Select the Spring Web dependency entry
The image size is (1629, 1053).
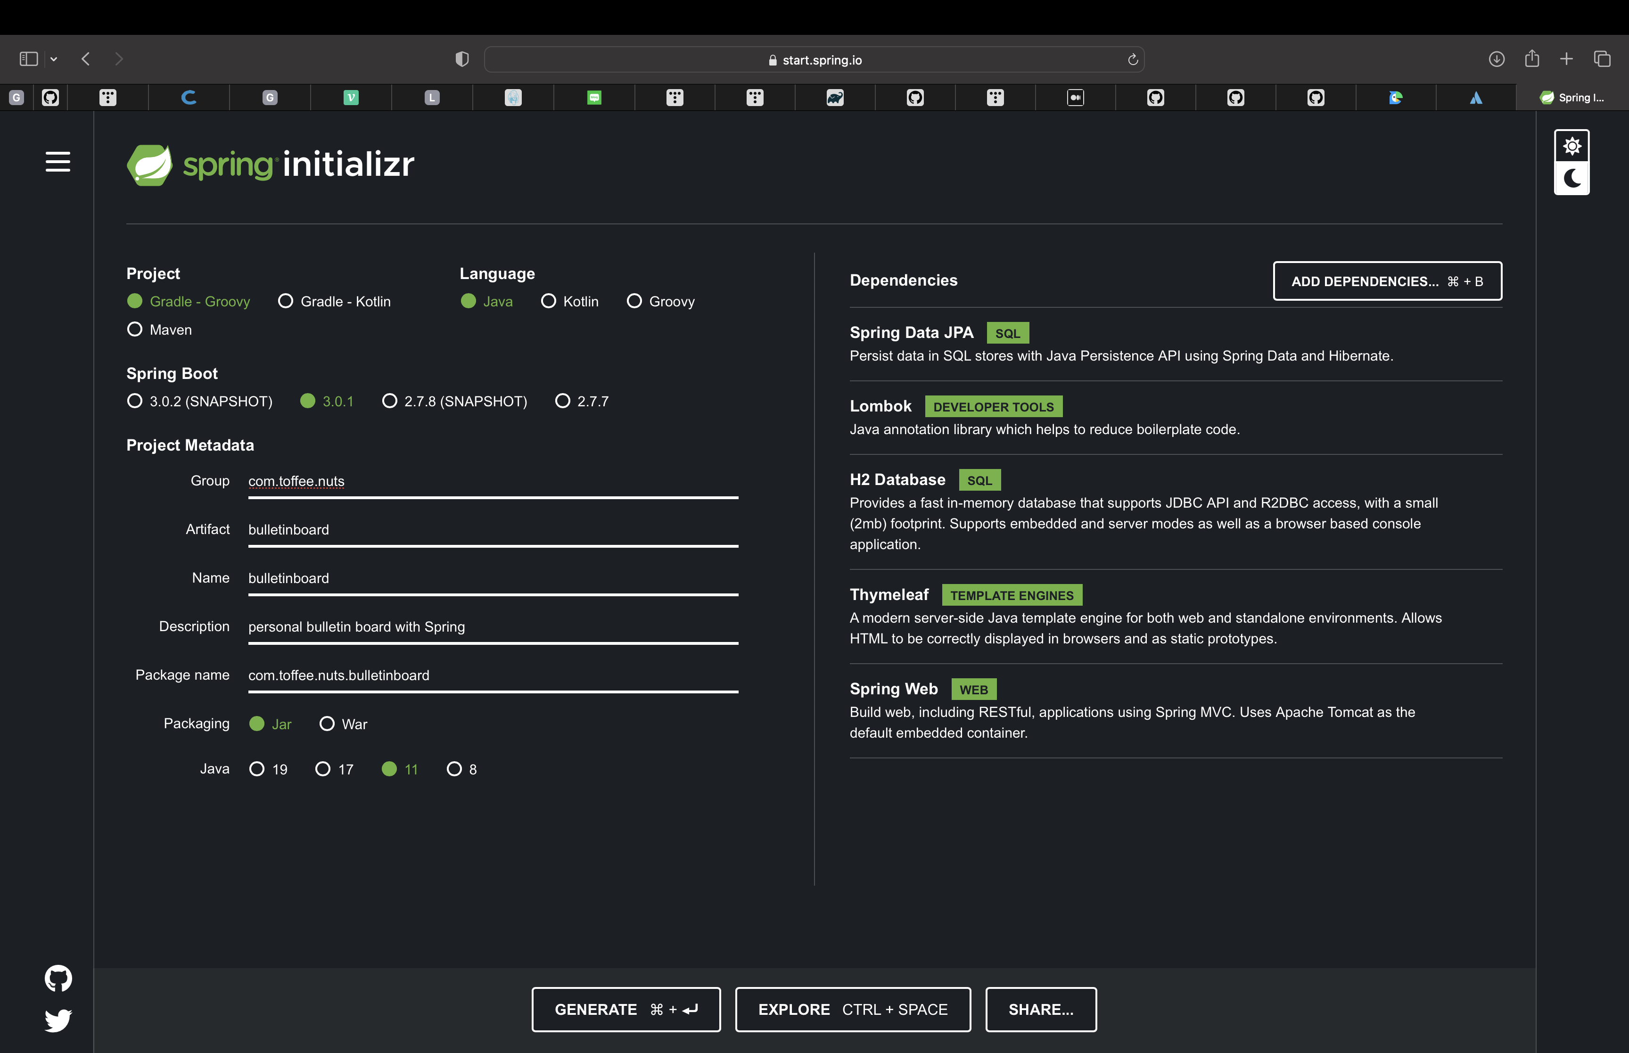pos(1175,710)
